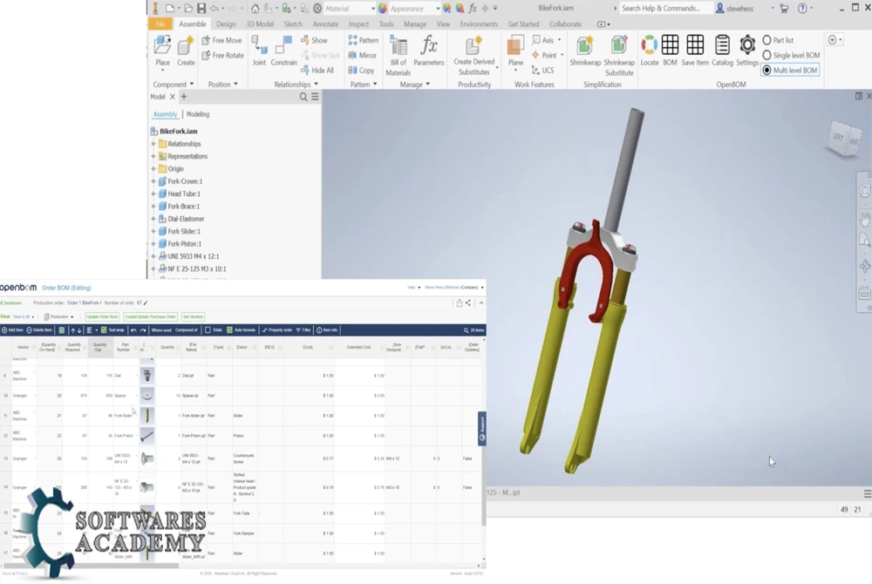Image resolution: width=872 pixels, height=584 pixels.
Task: Expand the Fork-Crown:1 tree node
Action: coord(153,181)
